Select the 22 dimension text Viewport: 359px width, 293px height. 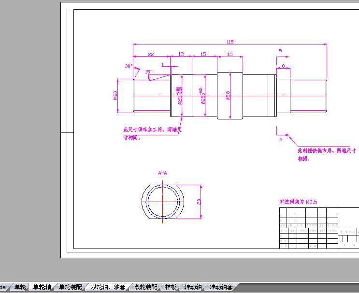coord(151,54)
